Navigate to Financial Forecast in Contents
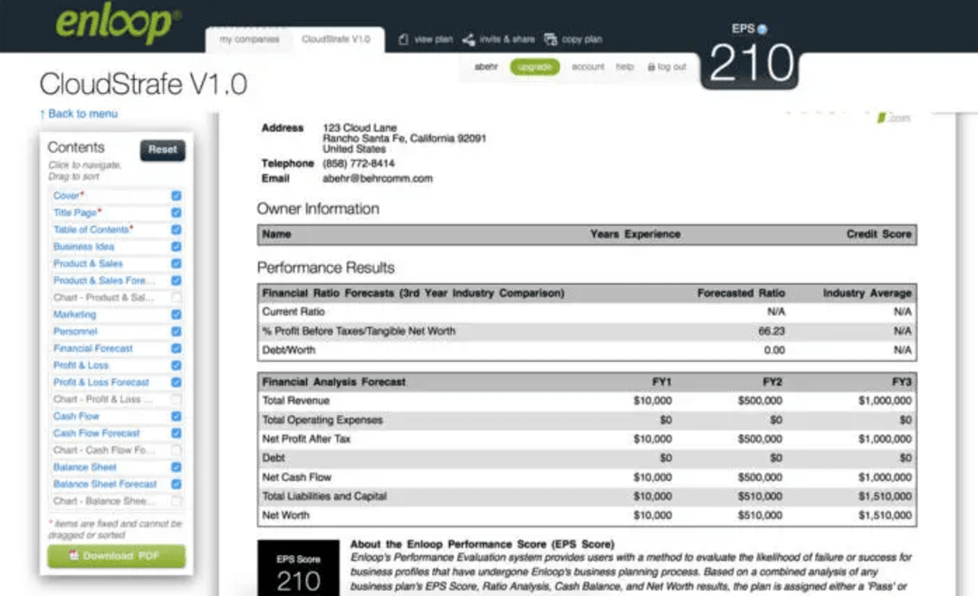This screenshot has width=978, height=596. click(x=92, y=348)
